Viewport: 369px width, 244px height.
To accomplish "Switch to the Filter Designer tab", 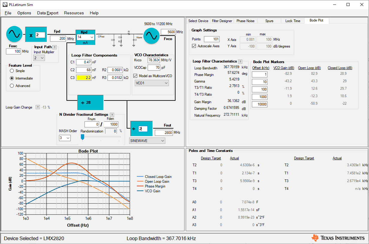I will (222, 21).
